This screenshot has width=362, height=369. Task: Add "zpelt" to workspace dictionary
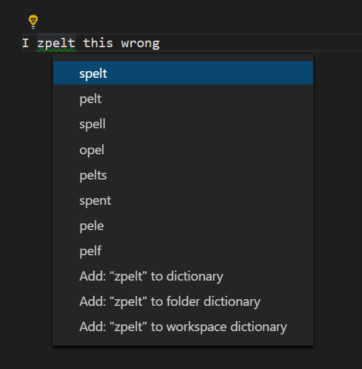coord(183,326)
